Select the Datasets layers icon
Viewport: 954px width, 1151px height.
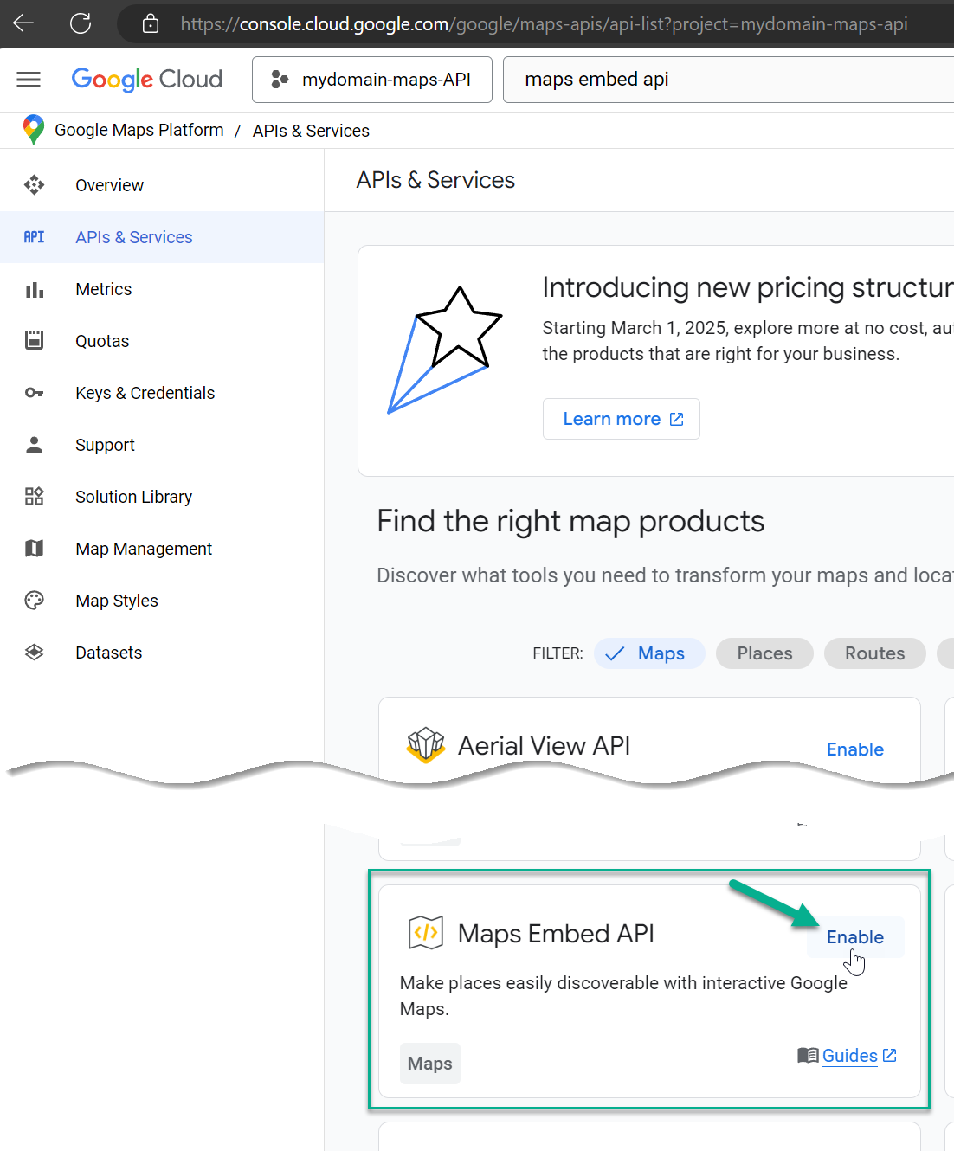pos(34,653)
